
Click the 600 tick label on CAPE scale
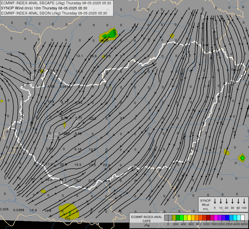(191, 224)
